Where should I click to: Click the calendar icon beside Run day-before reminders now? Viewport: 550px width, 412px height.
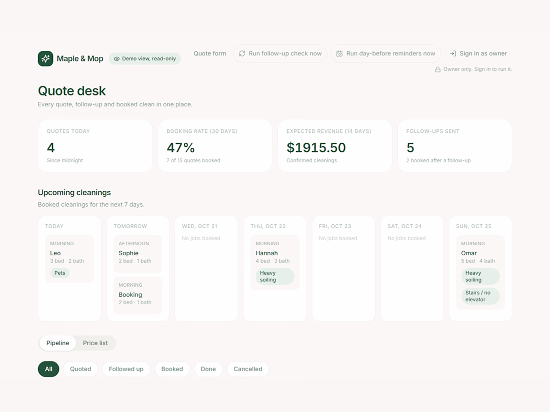339,53
